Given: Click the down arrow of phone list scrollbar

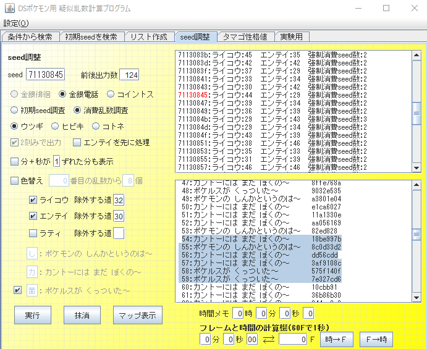Looking at the screenshot, I should [x=416, y=298].
